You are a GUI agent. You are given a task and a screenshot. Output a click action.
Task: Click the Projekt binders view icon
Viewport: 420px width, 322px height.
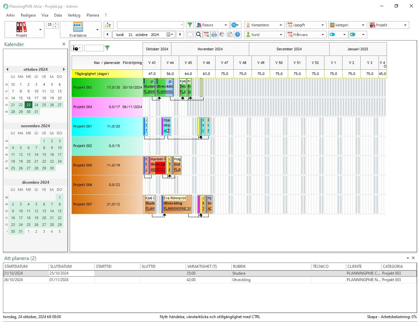coord(21,27)
